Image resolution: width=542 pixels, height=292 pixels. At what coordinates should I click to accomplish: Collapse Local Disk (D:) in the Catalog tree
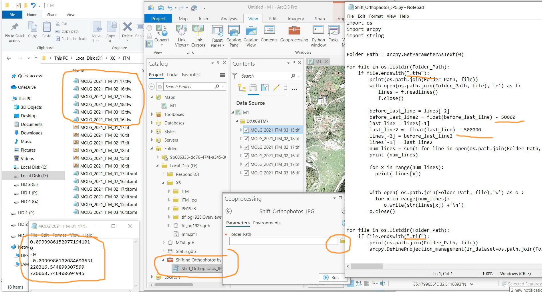point(157,166)
